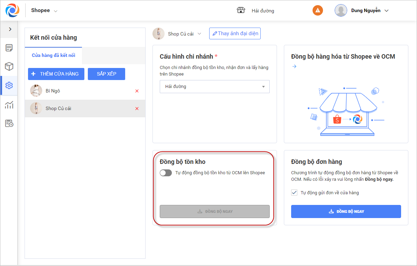Open the Hải đường branch combo box
Viewport: 417px width, 266px height.
click(x=214, y=87)
